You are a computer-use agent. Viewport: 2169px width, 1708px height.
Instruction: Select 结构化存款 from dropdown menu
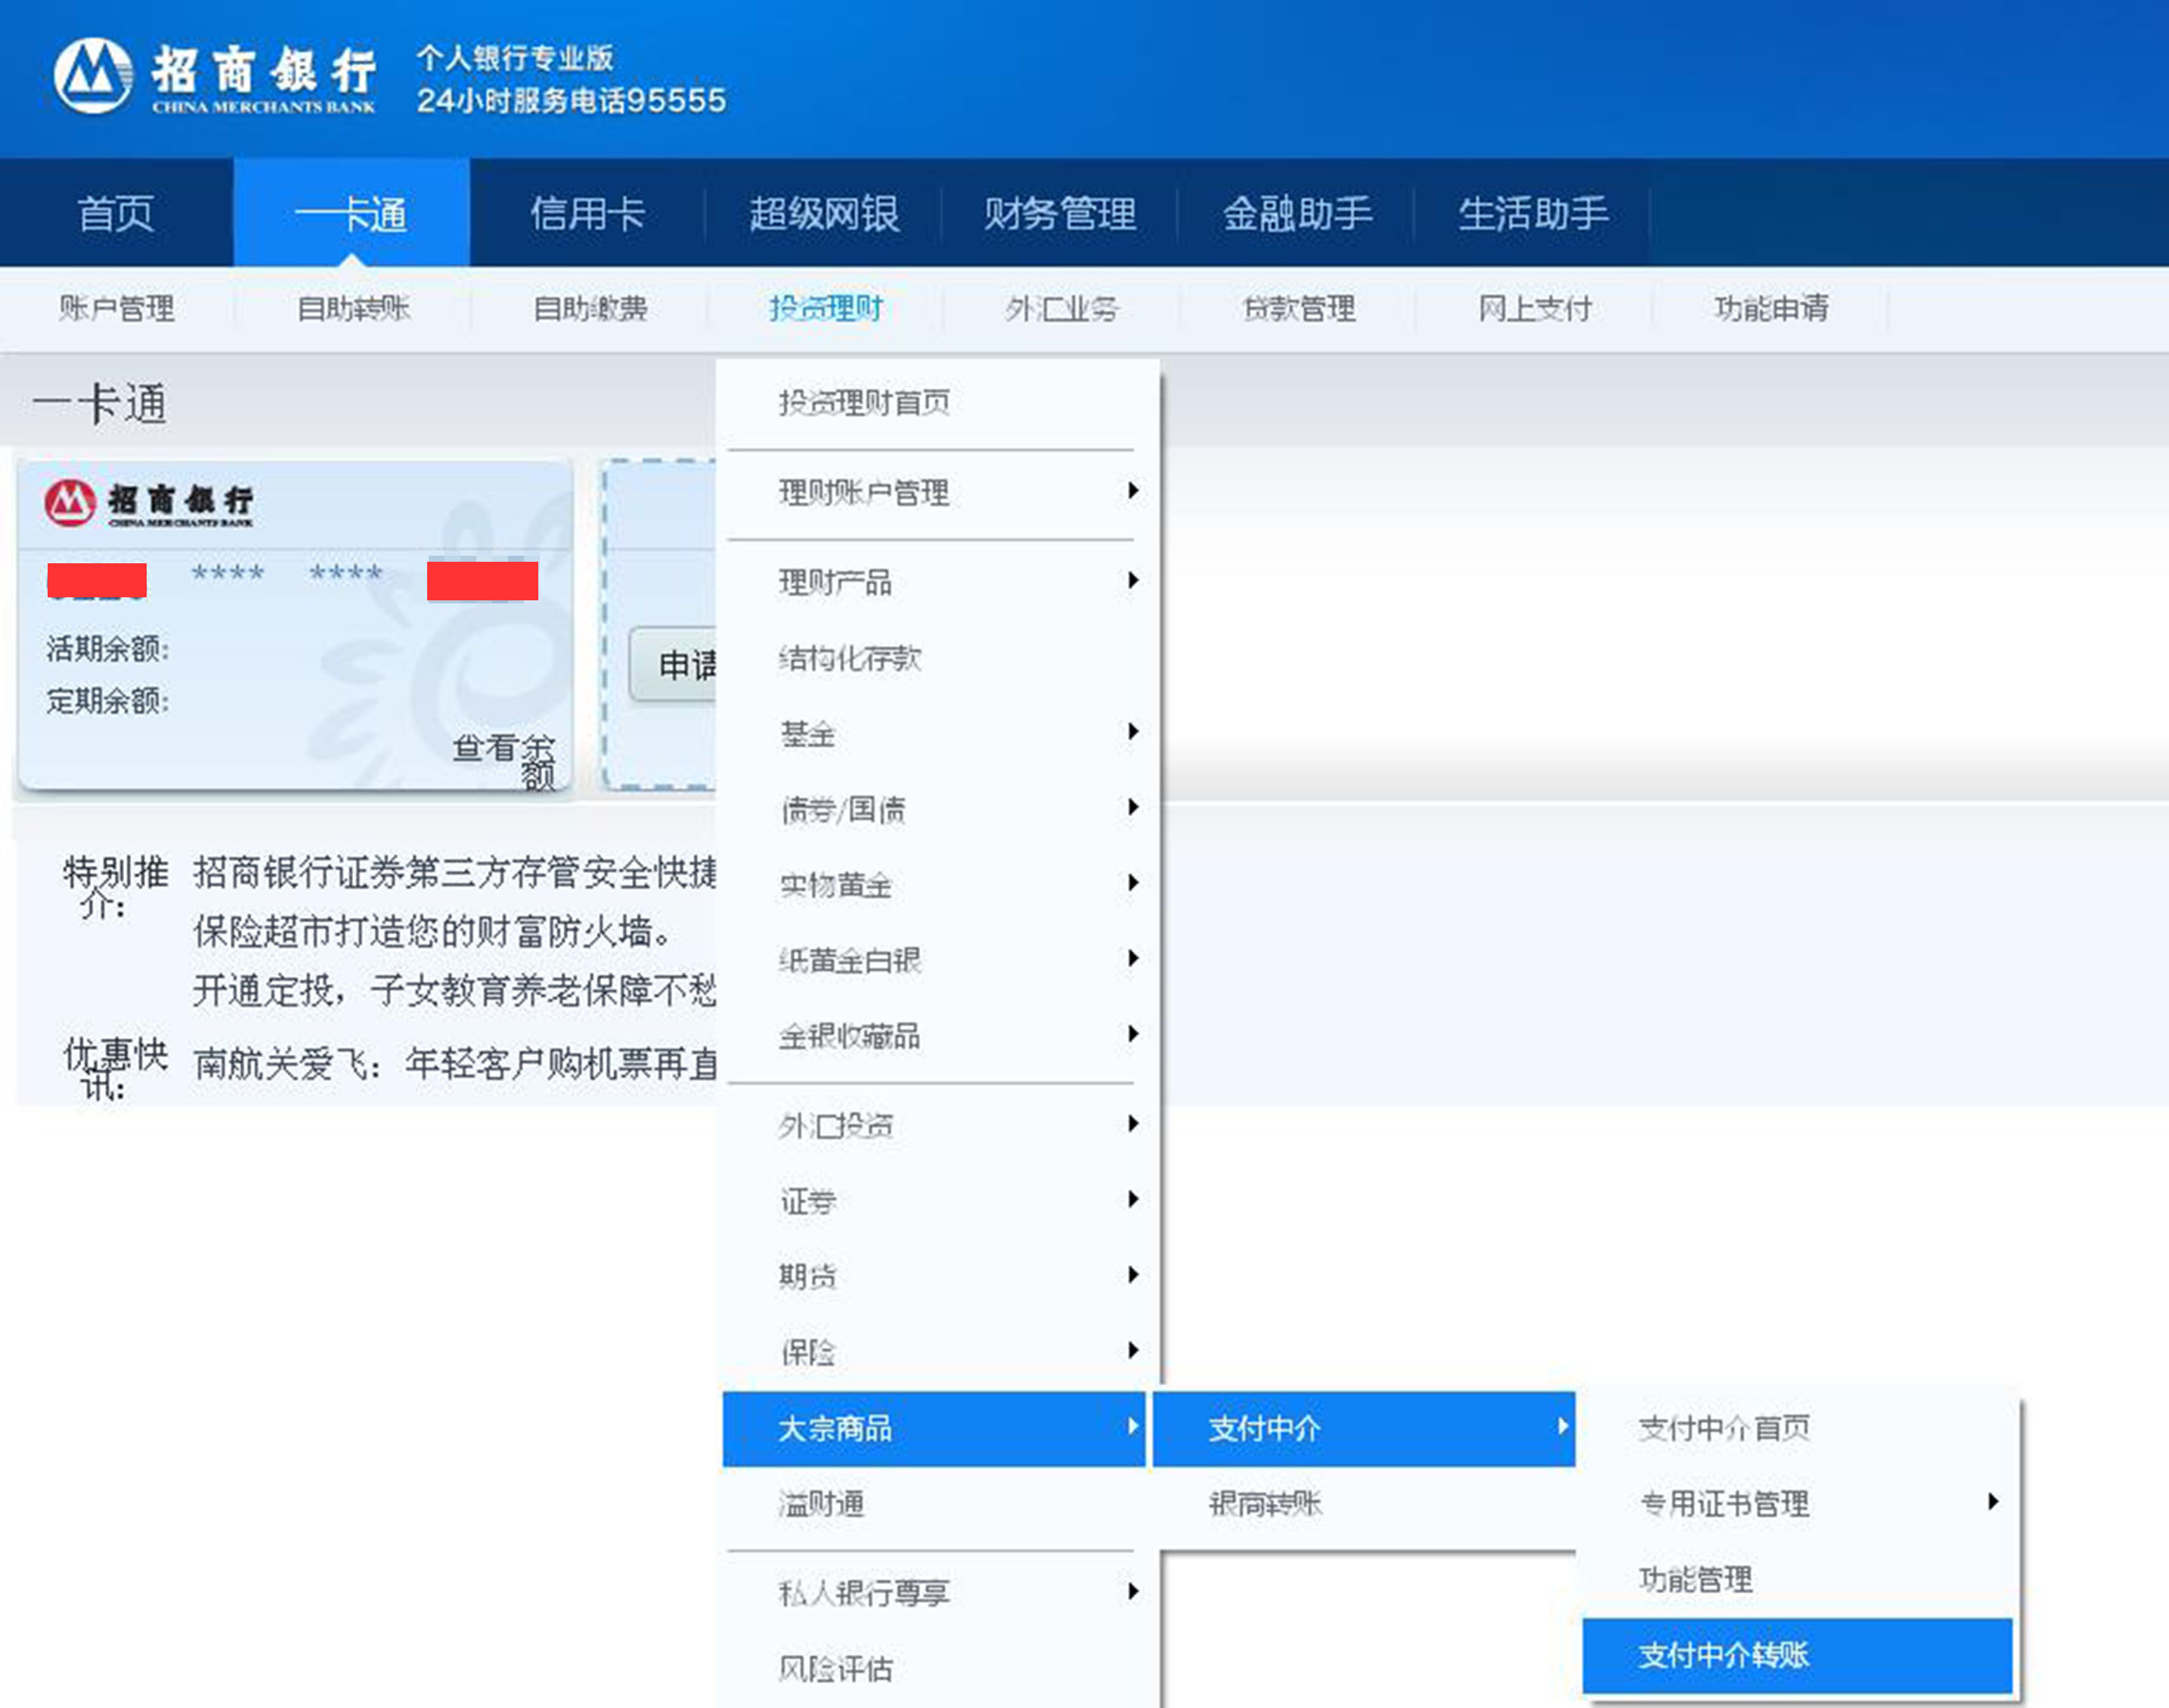(x=850, y=658)
